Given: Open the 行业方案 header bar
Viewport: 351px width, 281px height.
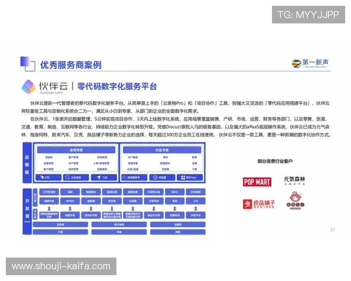Looking at the screenshot, I should 162,150.
